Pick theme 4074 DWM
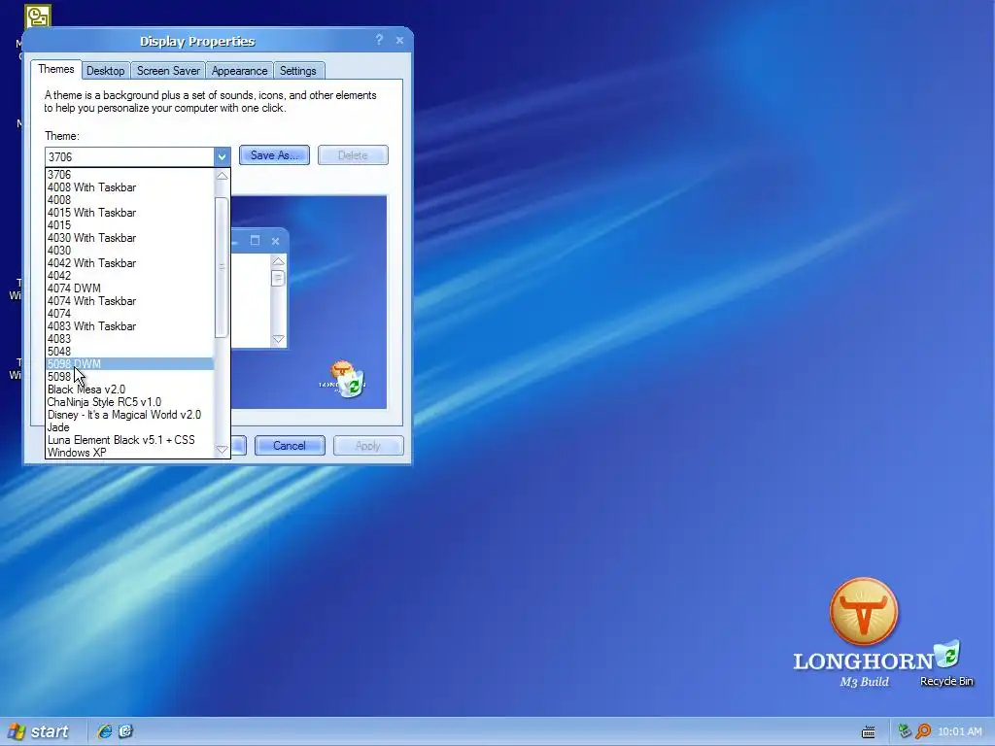The width and height of the screenshot is (995, 746). pos(130,288)
